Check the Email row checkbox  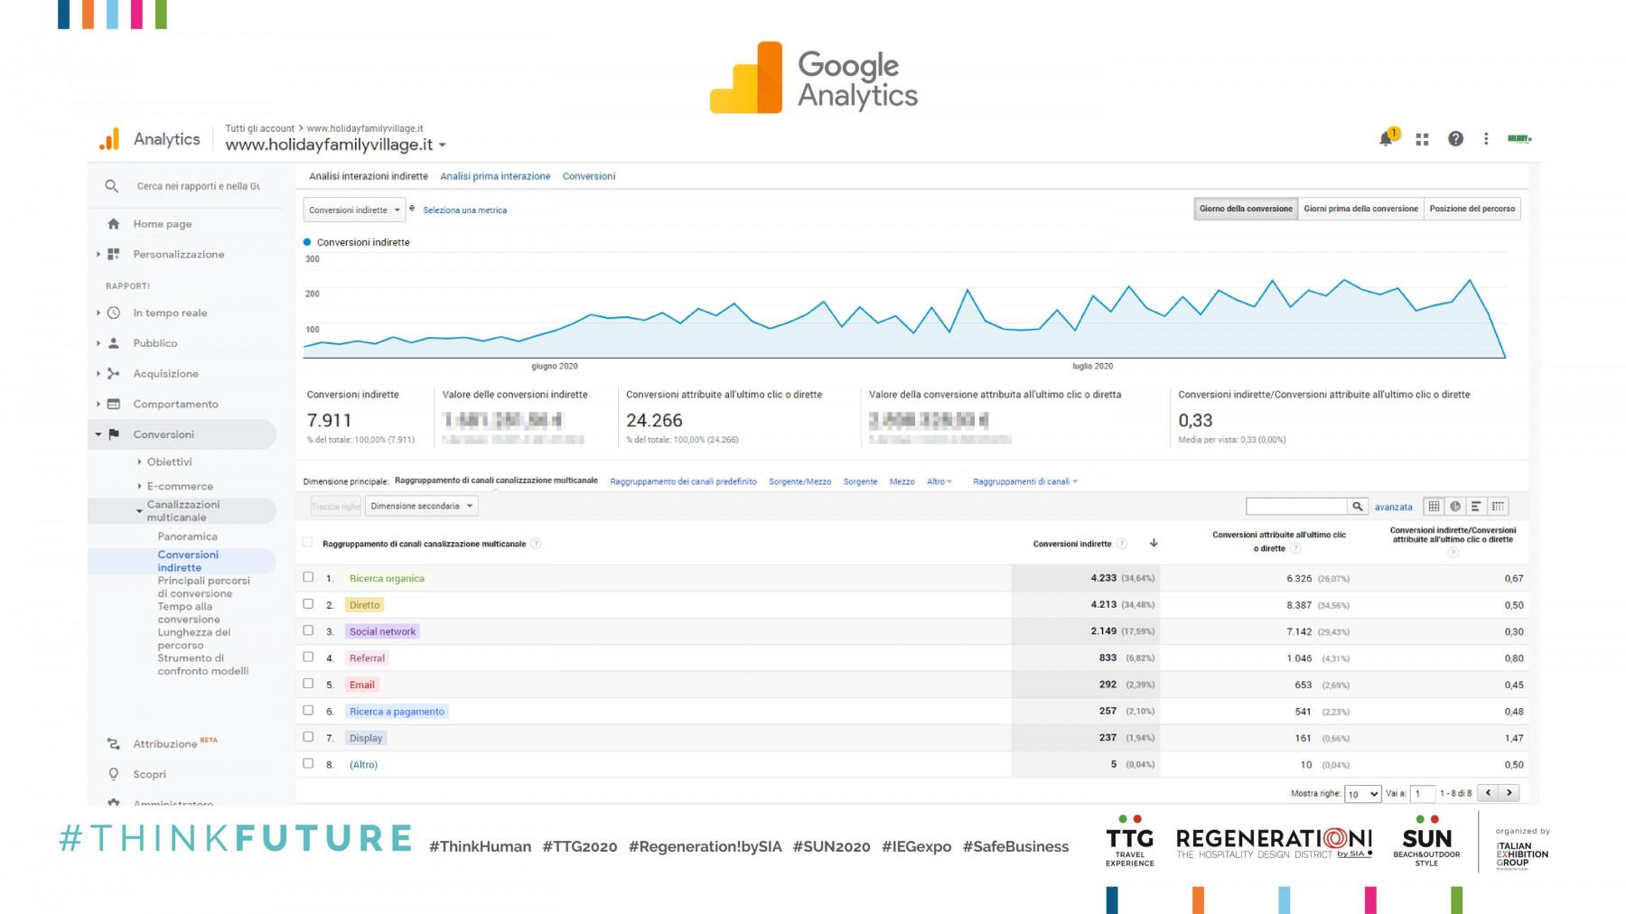pos(308,684)
